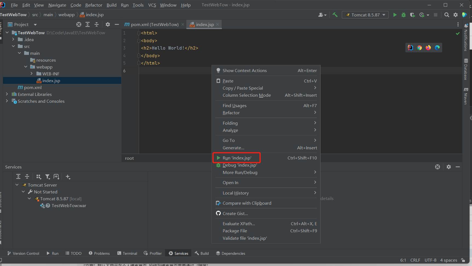
Task: Open the Problems tool window
Action: 99,253
